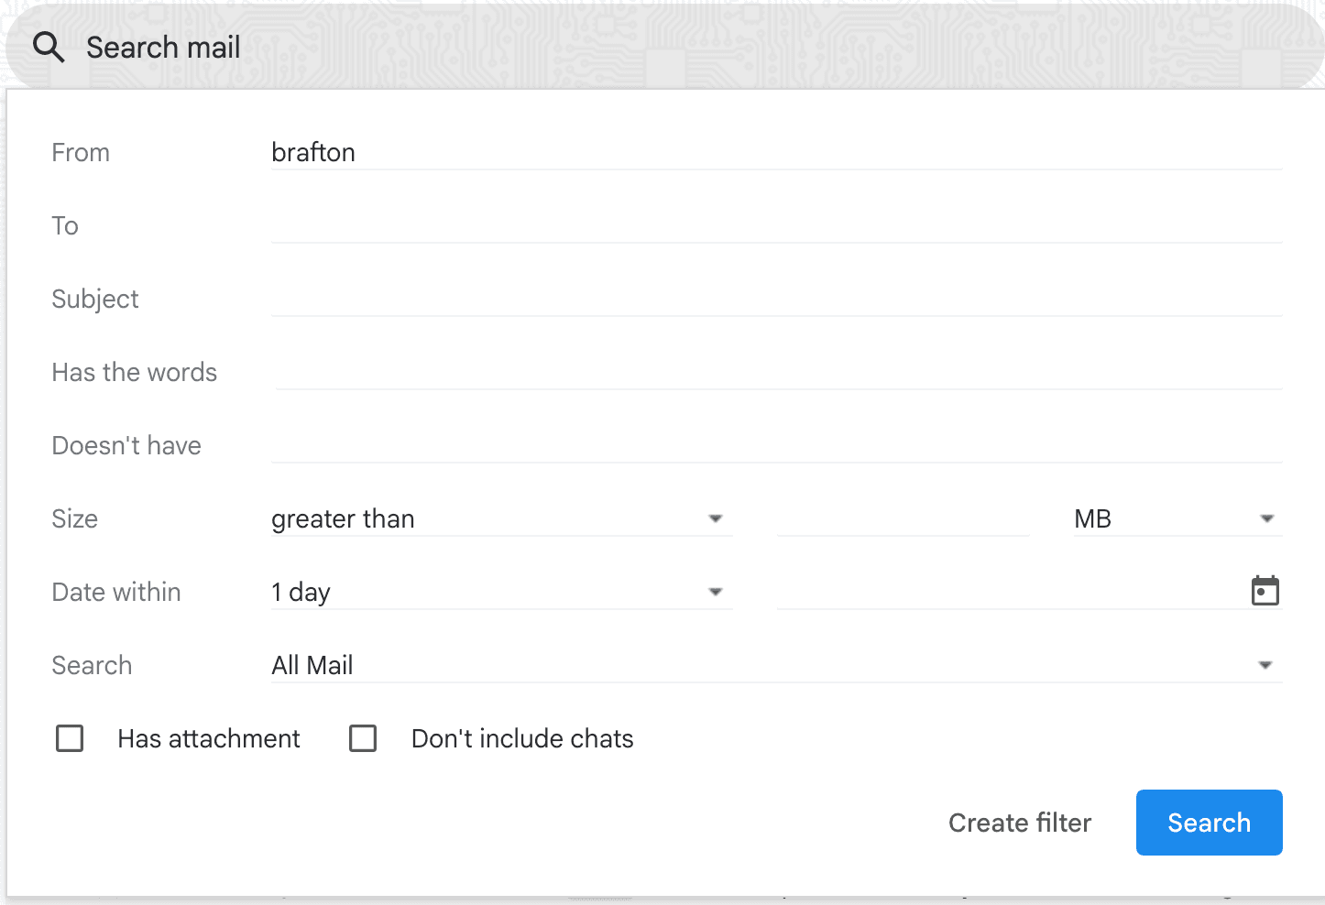
Task: Click the MB unit dropdown arrow
Action: pyautogui.click(x=1267, y=518)
